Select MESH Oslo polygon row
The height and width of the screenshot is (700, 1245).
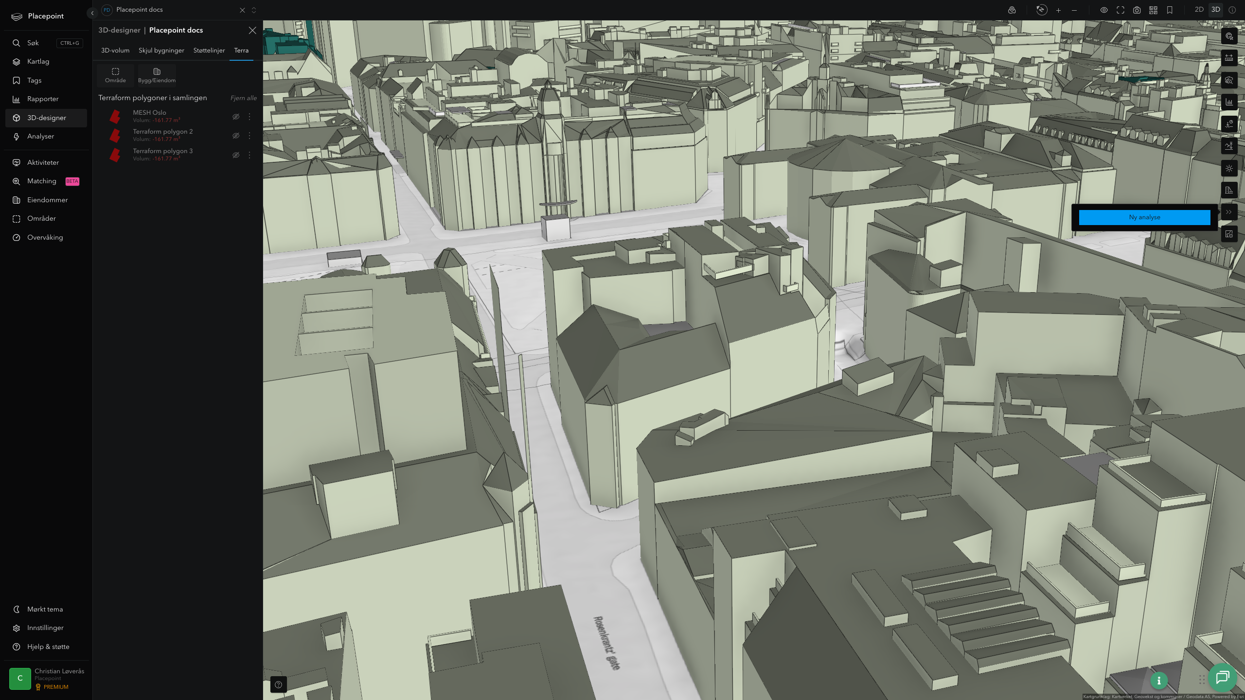178,117
